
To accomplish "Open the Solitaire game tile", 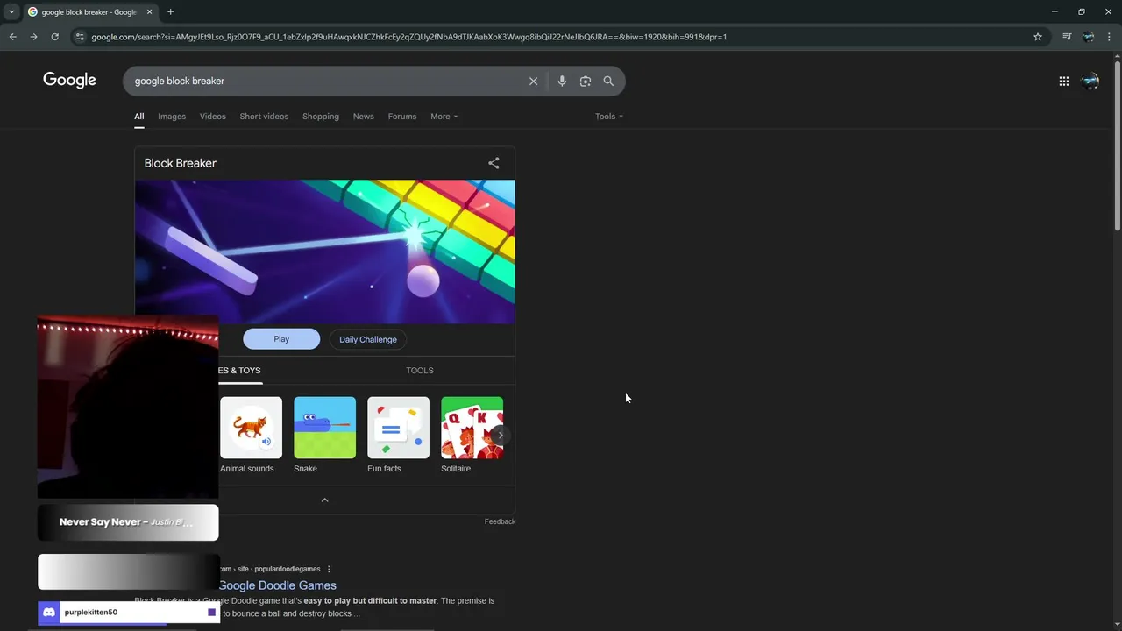I will pos(472,435).
